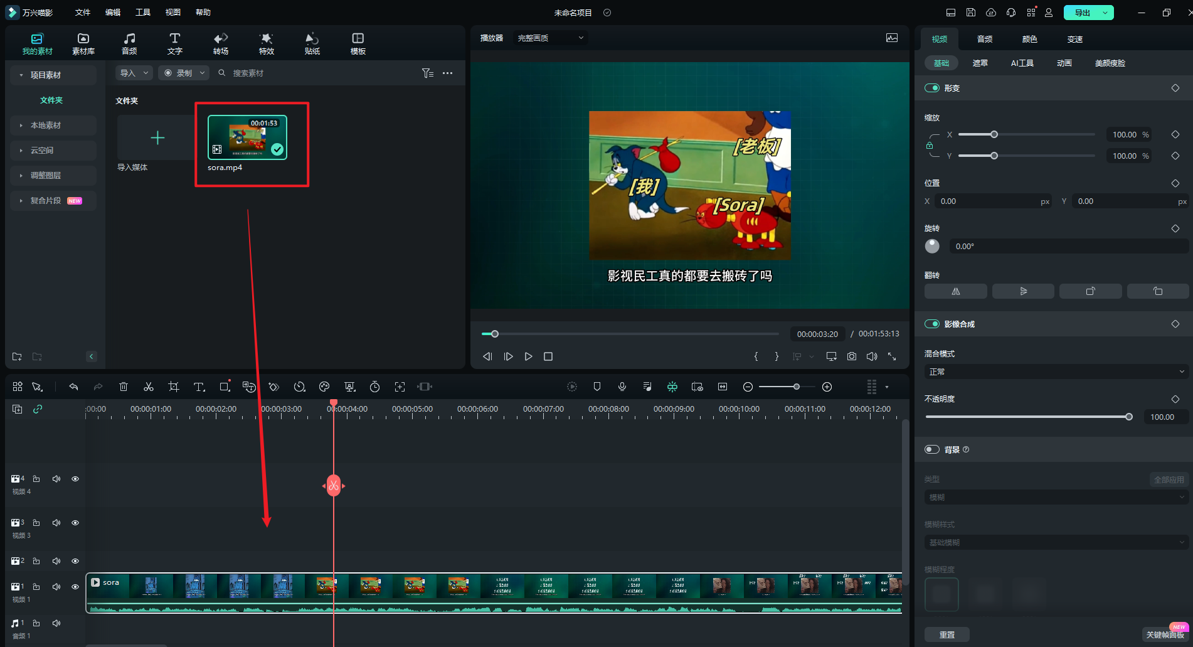Open the 工具 menu
1193x647 pixels.
click(143, 13)
